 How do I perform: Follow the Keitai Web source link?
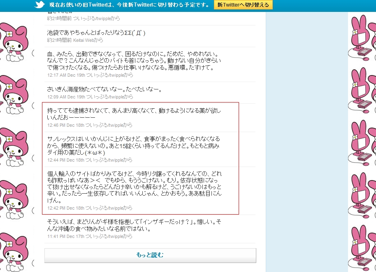(84, 40)
